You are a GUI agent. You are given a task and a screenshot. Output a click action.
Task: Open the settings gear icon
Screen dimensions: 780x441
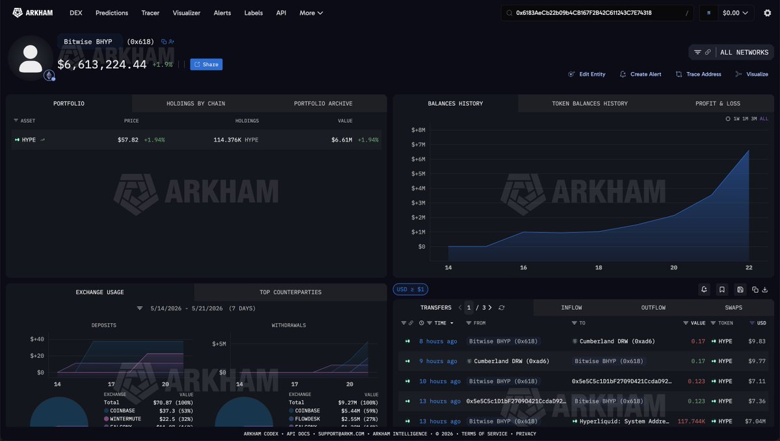click(768, 12)
